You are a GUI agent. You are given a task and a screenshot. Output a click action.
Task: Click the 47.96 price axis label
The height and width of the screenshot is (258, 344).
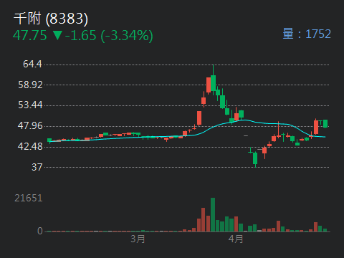click(30, 125)
